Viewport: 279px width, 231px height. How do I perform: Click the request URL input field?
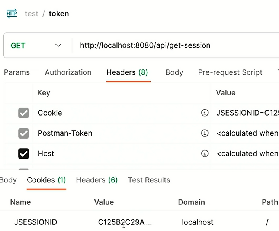[175, 45]
